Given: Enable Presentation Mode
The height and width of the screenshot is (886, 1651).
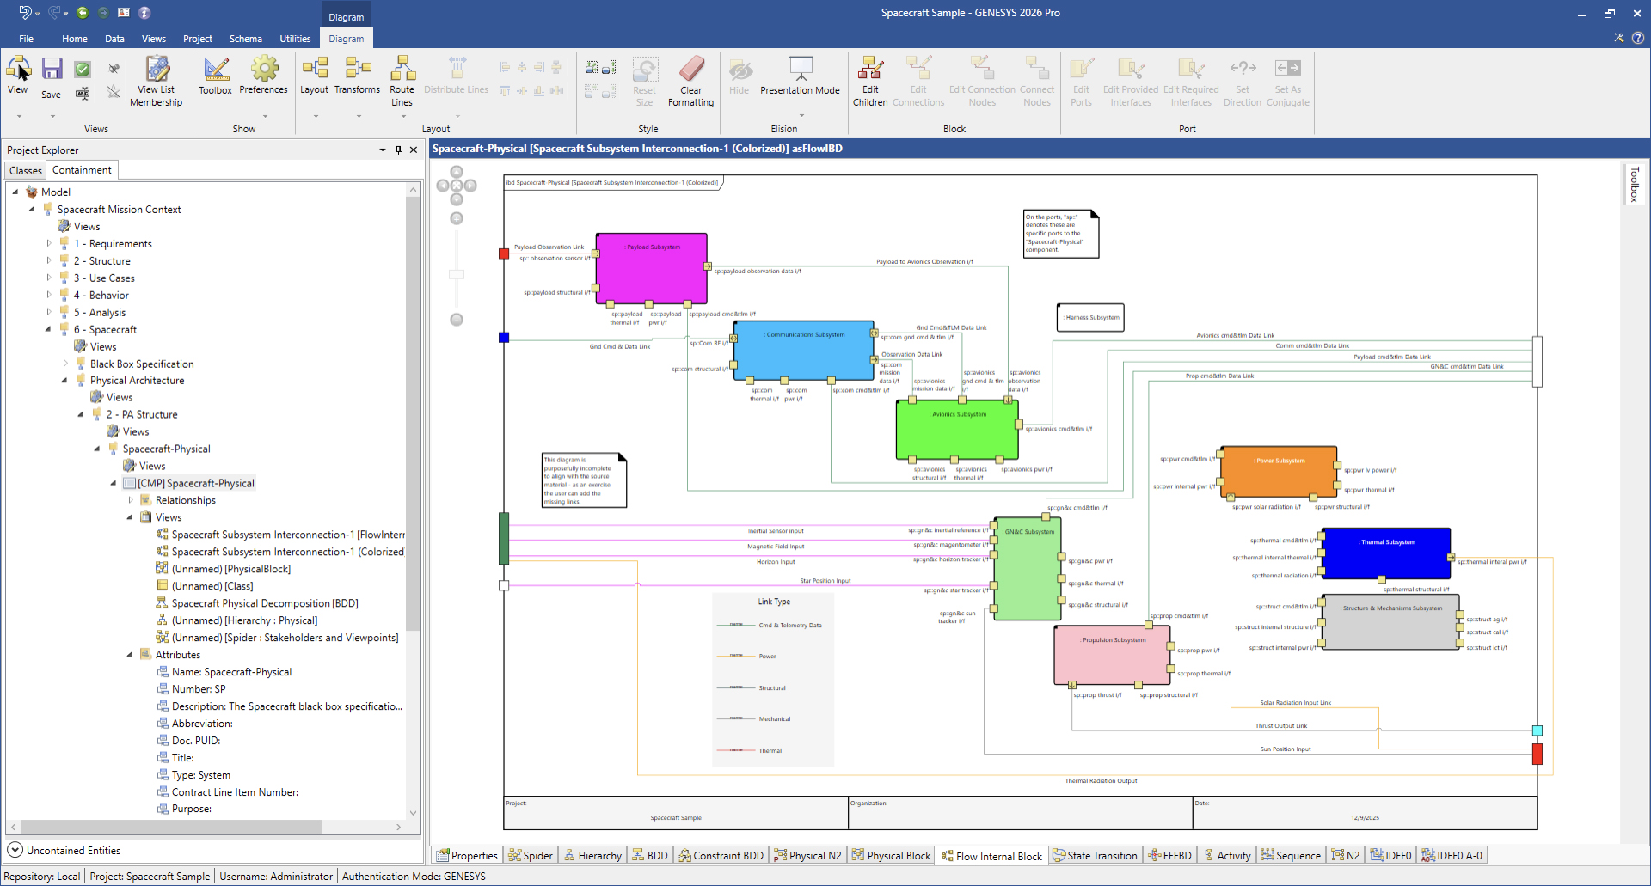Looking at the screenshot, I should point(800,70).
